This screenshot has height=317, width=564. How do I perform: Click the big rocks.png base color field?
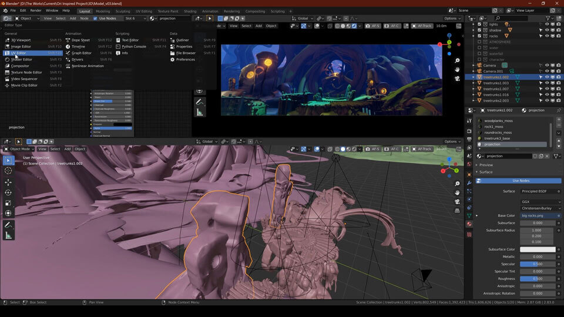pyautogui.click(x=538, y=215)
